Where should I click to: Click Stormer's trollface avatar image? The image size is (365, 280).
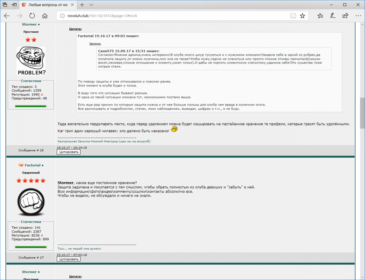pos(31,61)
